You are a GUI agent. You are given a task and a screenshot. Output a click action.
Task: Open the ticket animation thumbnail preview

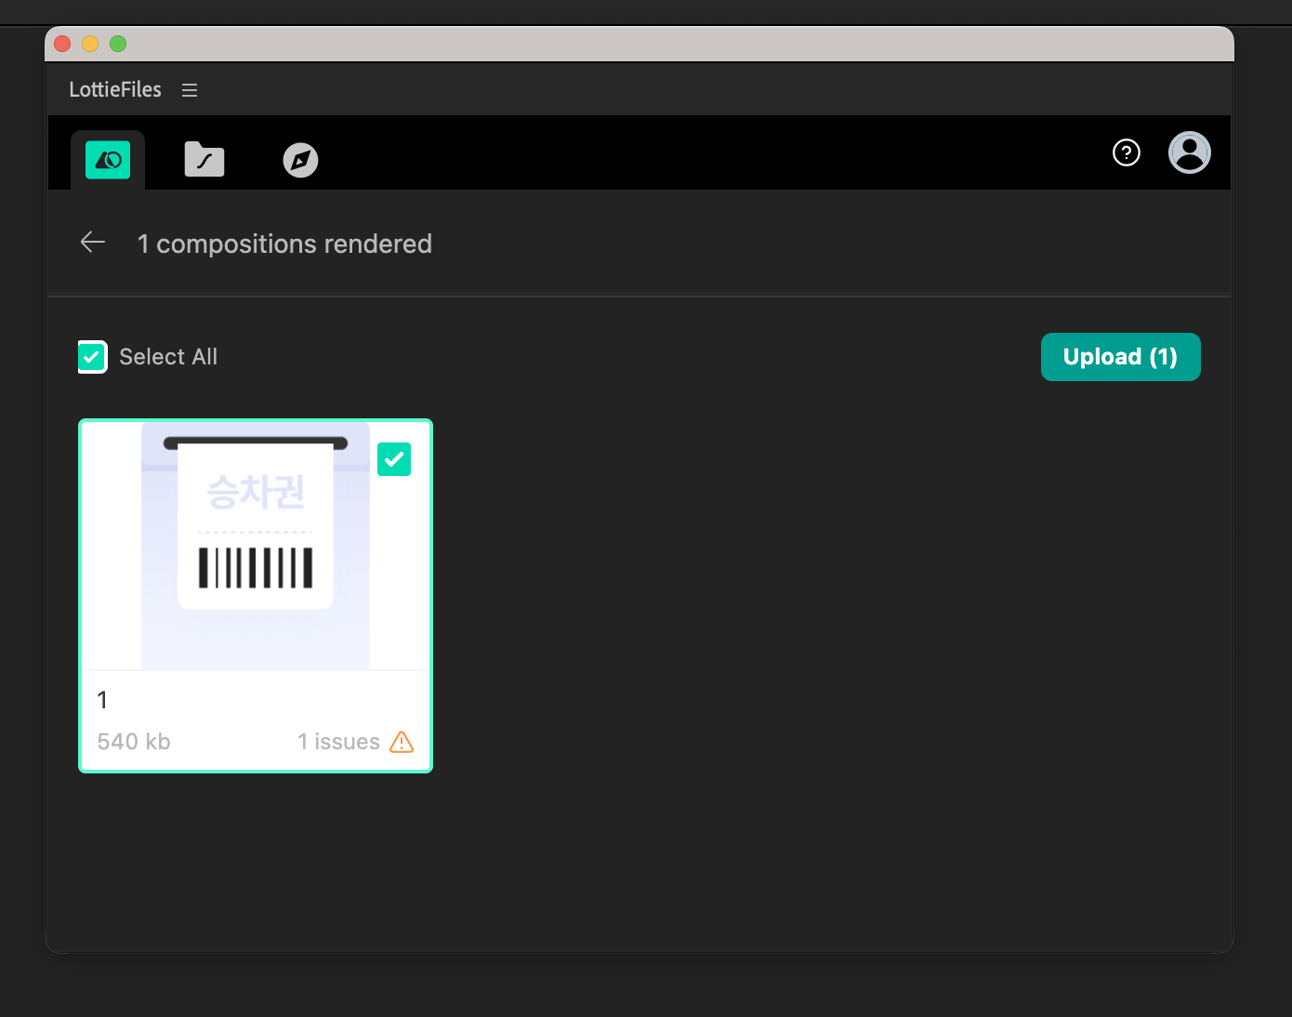pos(256,546)
